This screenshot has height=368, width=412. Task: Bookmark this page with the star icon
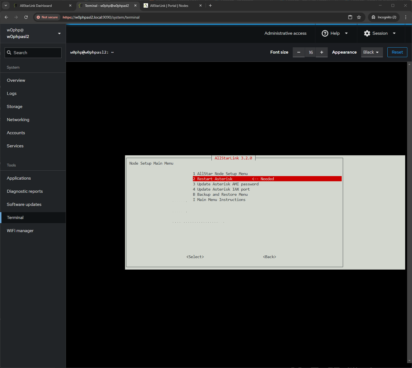[359, 17]
